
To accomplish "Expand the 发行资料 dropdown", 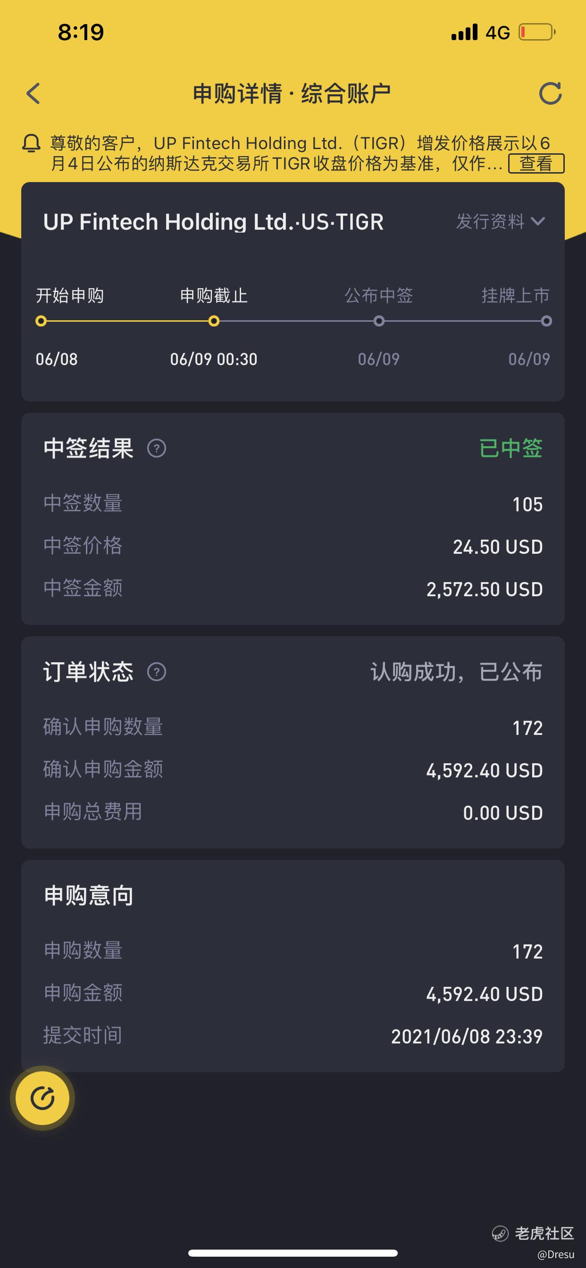I will (x=500, y=222).
